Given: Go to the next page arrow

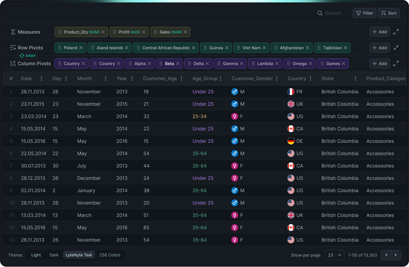Looking at the screenshot, I should coord(396,255).
